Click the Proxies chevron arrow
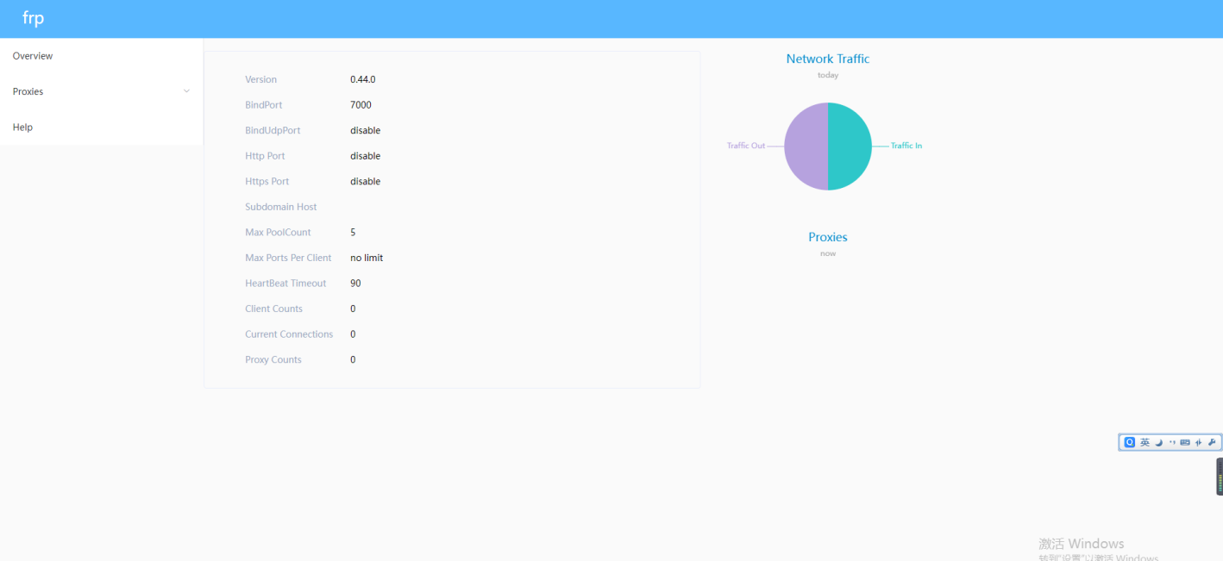The height and width of the screenshot is (561, 1223). [x=186, y=91]
